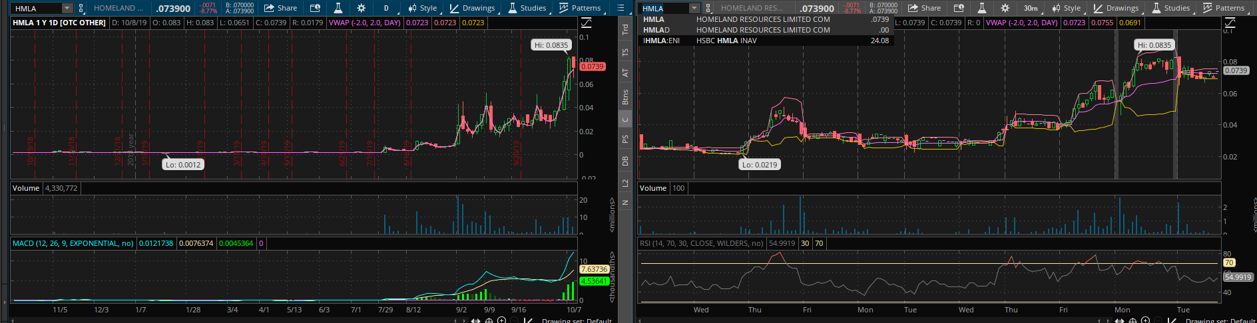The height and width of the screenshot is (323, 1257).
Task: Click the flask icon in left chart toolbar
Action: [338, 8]
